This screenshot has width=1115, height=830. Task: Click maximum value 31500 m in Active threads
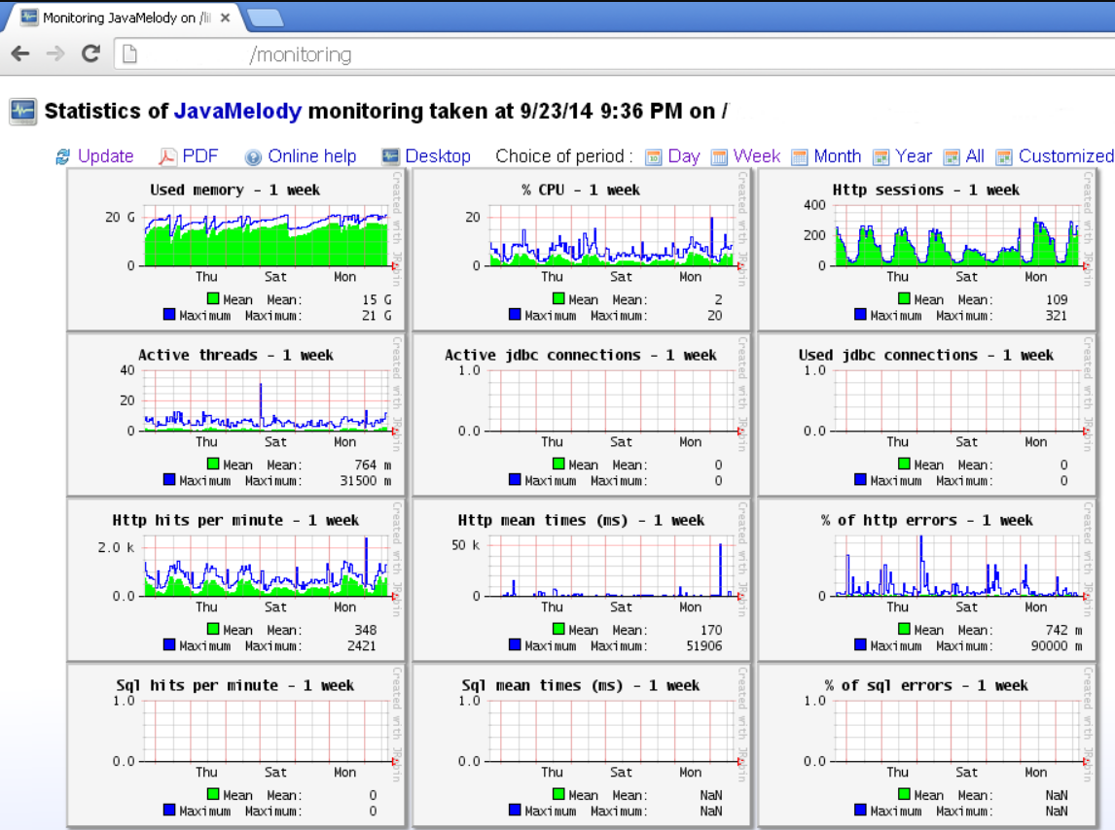(366, 481)
